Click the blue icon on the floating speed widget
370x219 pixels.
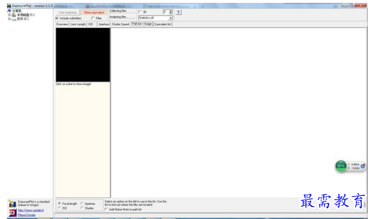[363, 166]
